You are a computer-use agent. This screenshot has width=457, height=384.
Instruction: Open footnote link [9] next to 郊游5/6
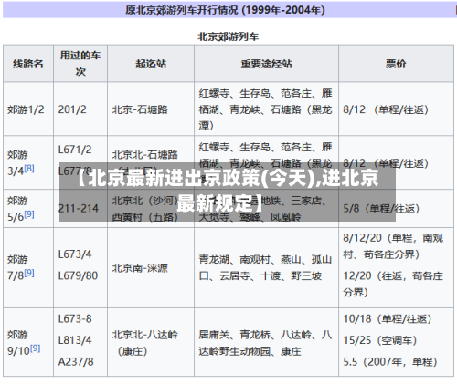coord(29,214)
